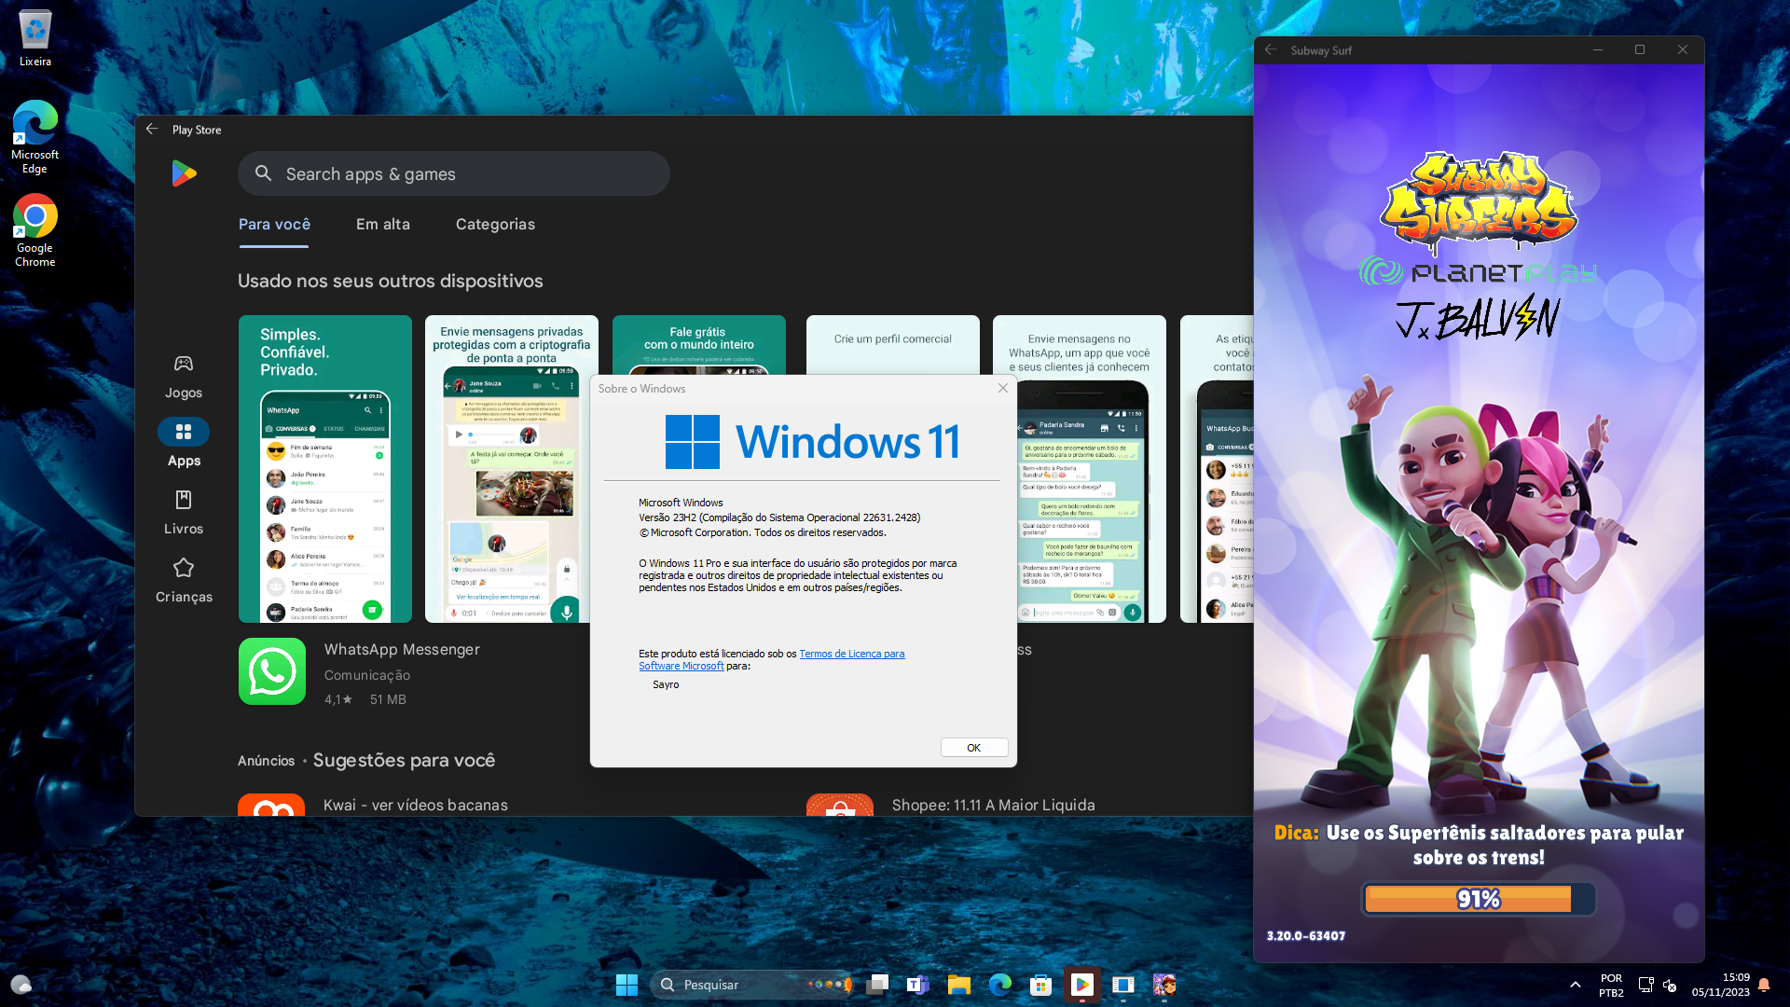1790x1007 pixels.
Task: Select the Play Store taskbar icon
Action: tap(1082, 985)
